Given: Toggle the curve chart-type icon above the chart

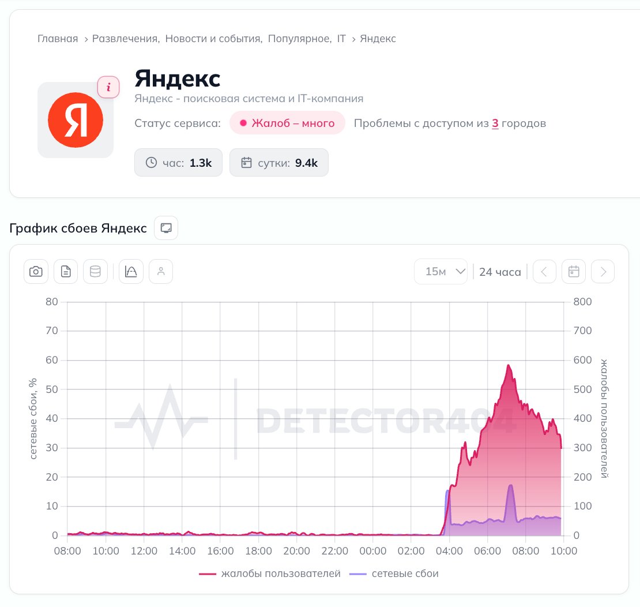Looking at the screenshot, I should (x=131, y=271).
